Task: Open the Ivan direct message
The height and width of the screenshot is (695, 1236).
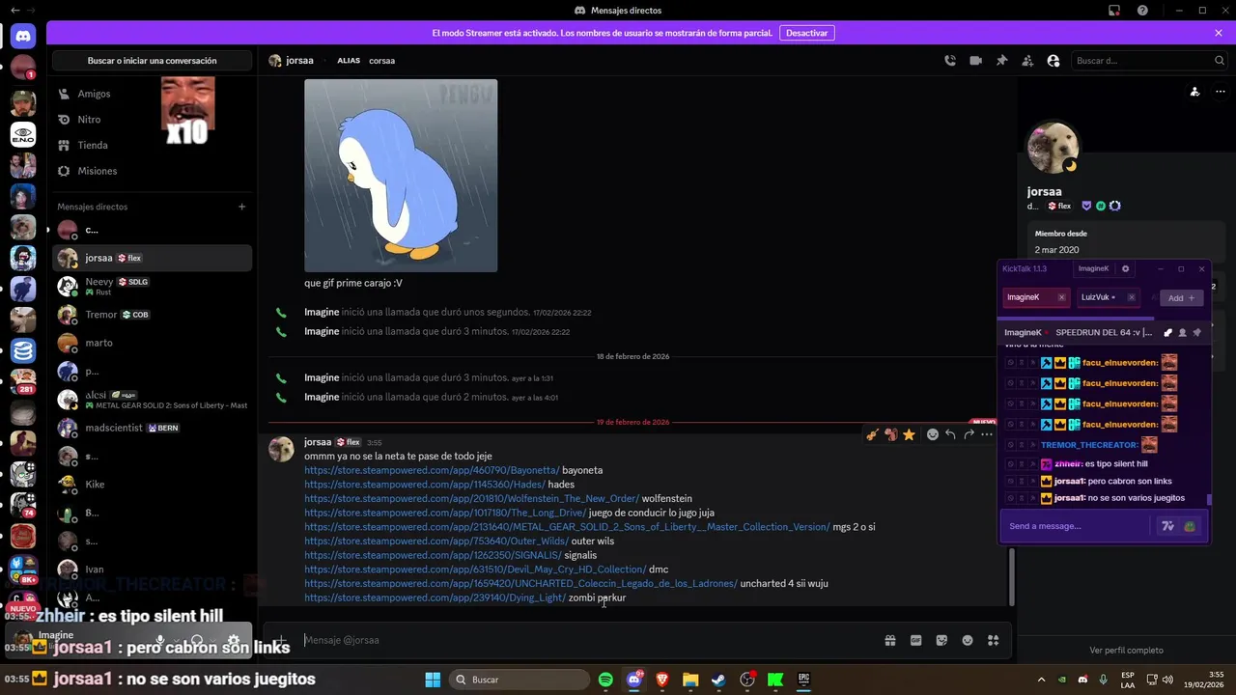Action: click(x=152, y=570)
